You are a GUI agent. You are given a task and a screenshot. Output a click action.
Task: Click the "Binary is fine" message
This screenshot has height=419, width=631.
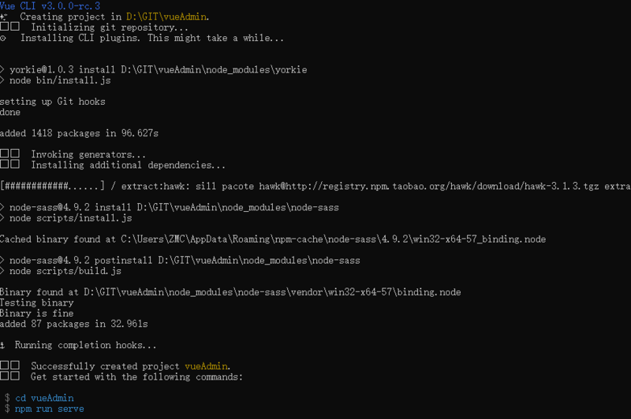[x=36, y=313]
